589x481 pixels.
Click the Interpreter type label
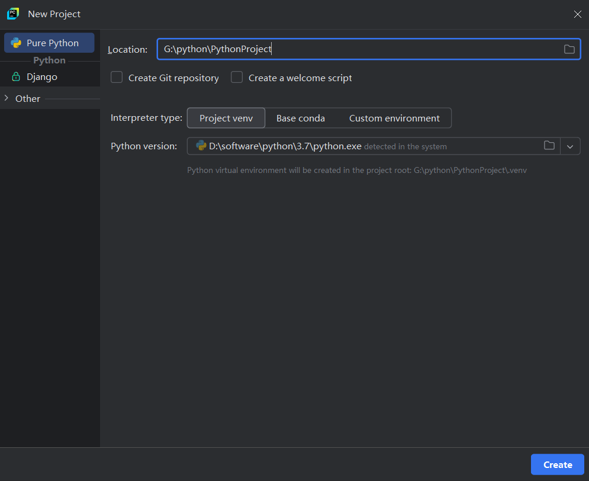tap(146, 118)
